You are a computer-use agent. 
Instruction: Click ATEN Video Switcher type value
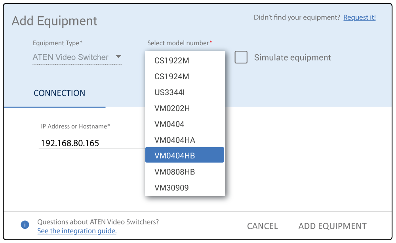[x=70, y=57]
